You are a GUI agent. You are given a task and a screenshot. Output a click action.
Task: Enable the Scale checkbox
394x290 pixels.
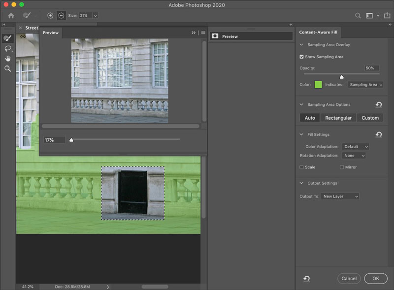(301, 167)
